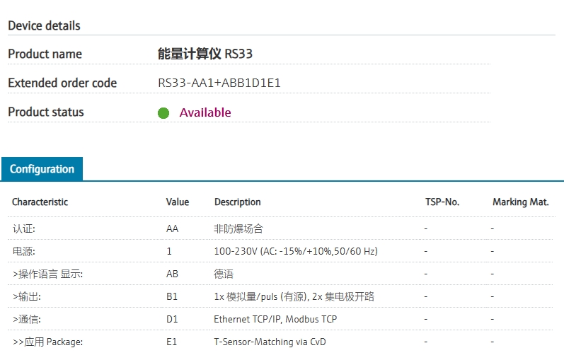Viewport: 564px width, 360px height.
Task: Select the extended order code RS33-AA1+ABB1D1E1
Action: tap(219, 83)
